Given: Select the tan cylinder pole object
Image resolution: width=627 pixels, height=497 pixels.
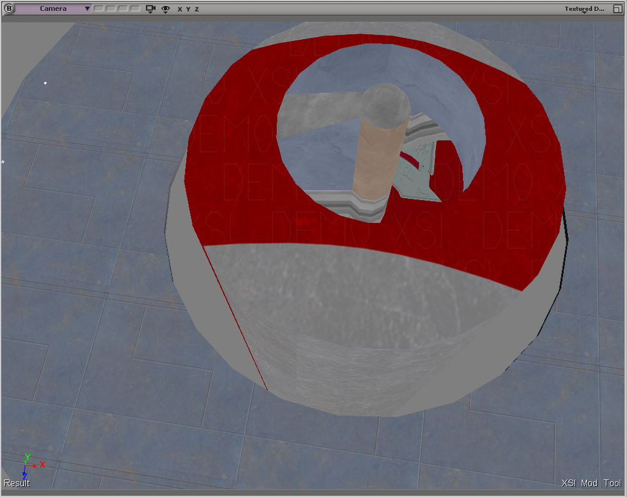Looking at the screenshot, I should coord(376,160).
